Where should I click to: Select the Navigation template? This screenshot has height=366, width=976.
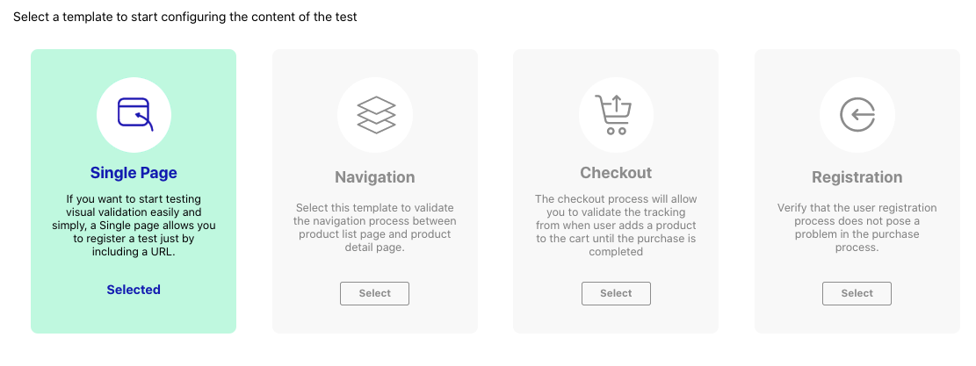click(375, 293)
